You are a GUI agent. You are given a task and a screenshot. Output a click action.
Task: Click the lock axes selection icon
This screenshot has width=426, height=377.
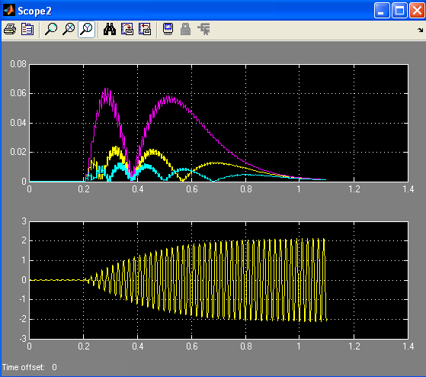(185, 29)
